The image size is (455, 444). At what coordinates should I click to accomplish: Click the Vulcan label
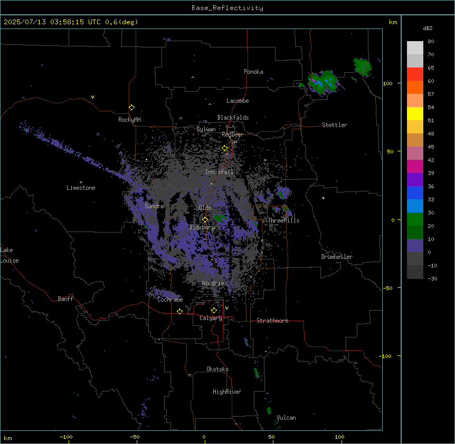287,418
